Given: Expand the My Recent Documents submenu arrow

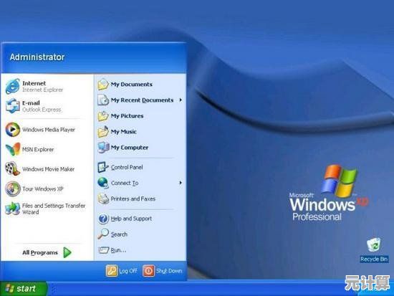Looking at the screenshot, I should [x=181, y=100].
